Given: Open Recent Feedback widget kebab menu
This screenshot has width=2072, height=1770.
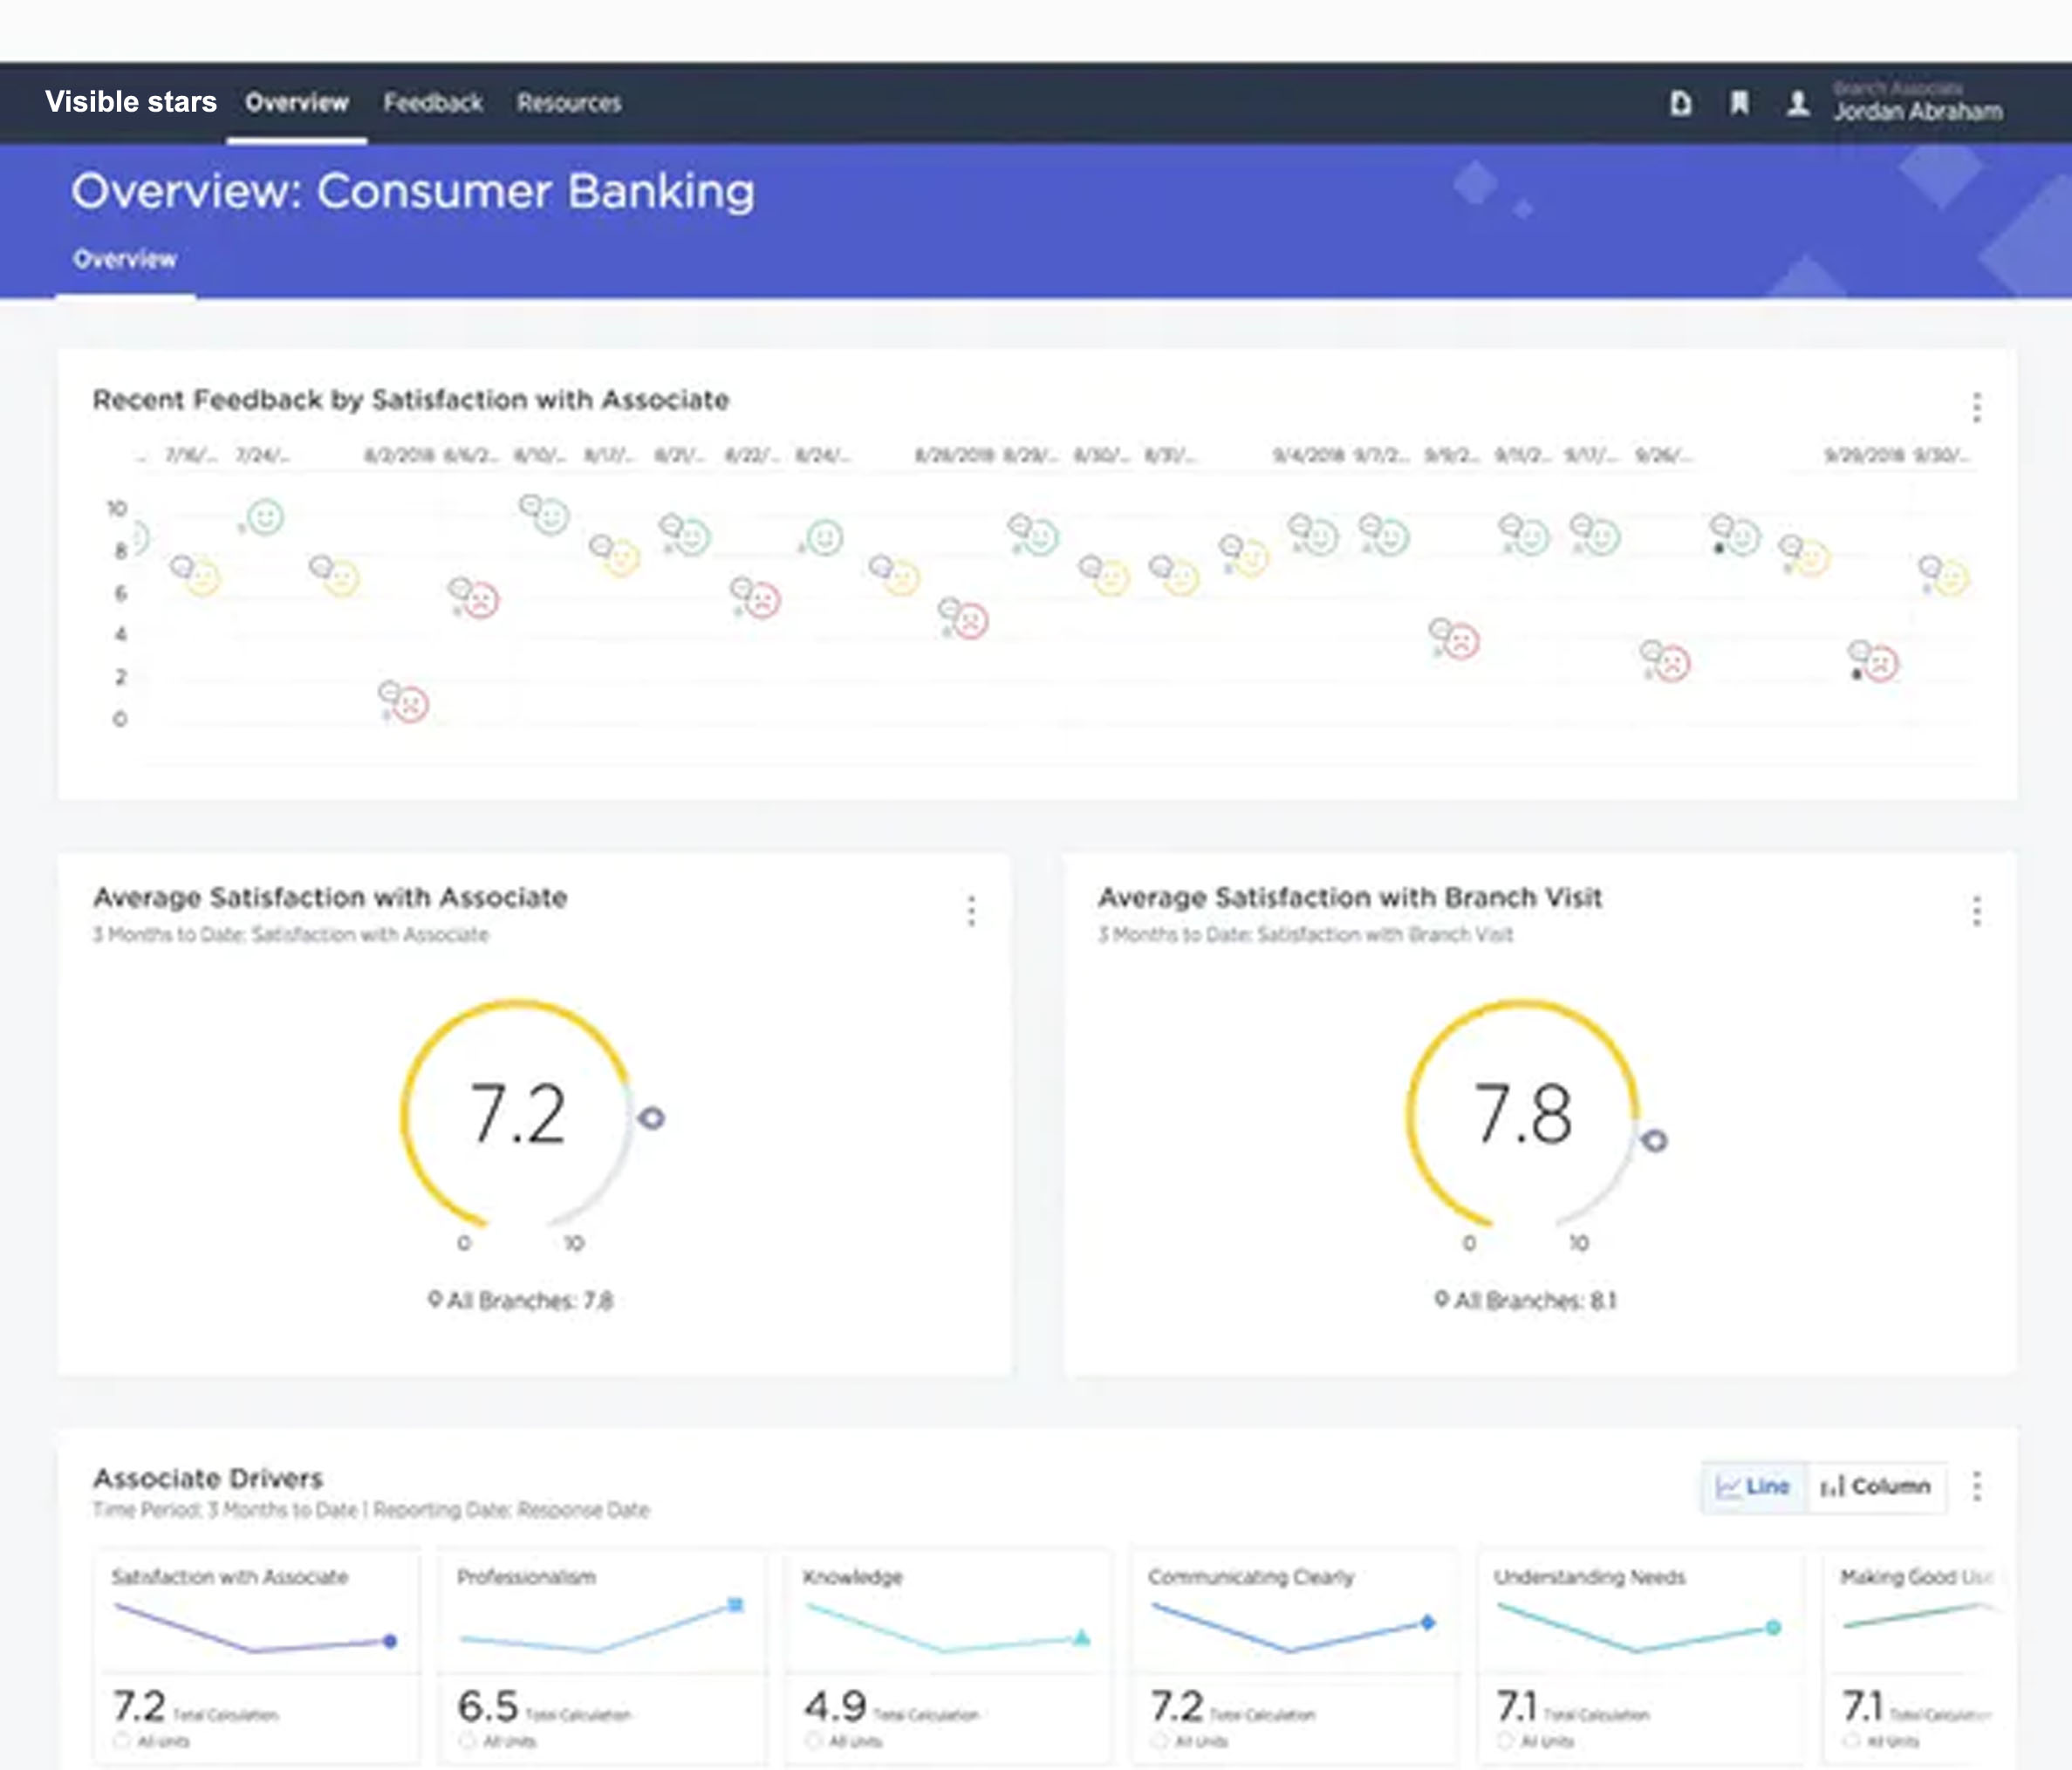Looking at the screenshot, I should tap(1976, 407).
